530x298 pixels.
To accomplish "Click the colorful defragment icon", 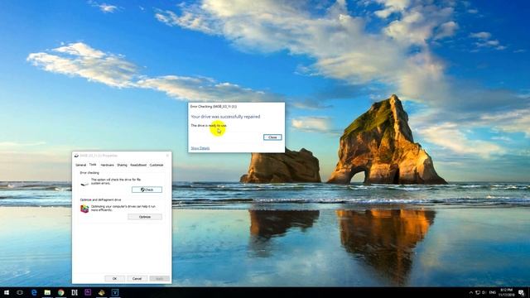I will point(84,209).
